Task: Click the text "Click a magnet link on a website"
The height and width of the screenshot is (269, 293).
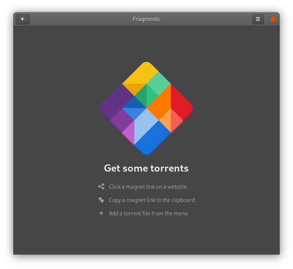Action: click(x=148, y=187)
